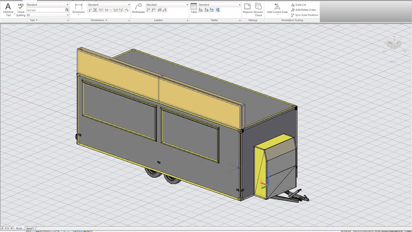Open Text panel dialog launcher arrow
412x232 pixels.
tap(68, 20)
